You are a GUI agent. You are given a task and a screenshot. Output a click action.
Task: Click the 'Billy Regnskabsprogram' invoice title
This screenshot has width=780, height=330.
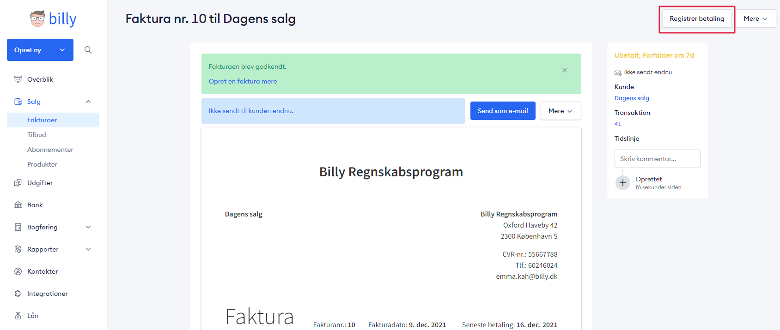pos(391,172)
